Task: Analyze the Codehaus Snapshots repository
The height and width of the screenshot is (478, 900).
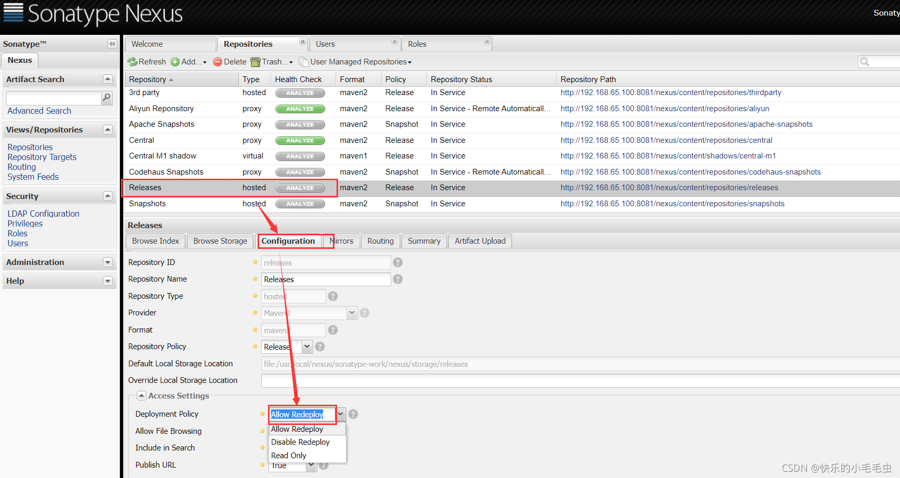Action: [x=300, y=172]
